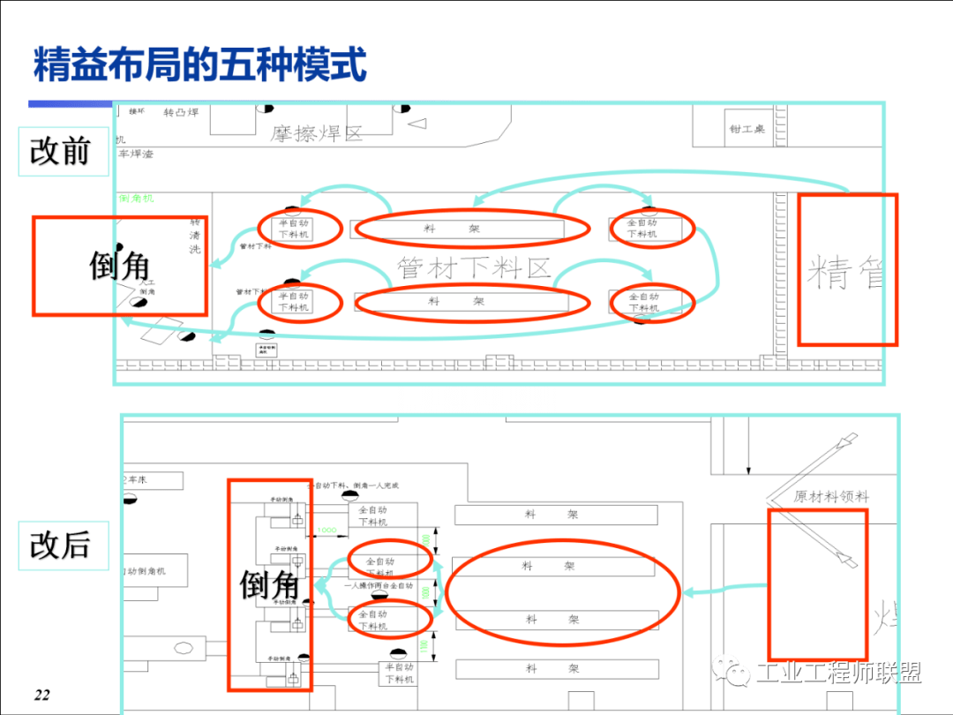Select the 半自动下料机 box in 改后 diagram

(x=398, y=673)
